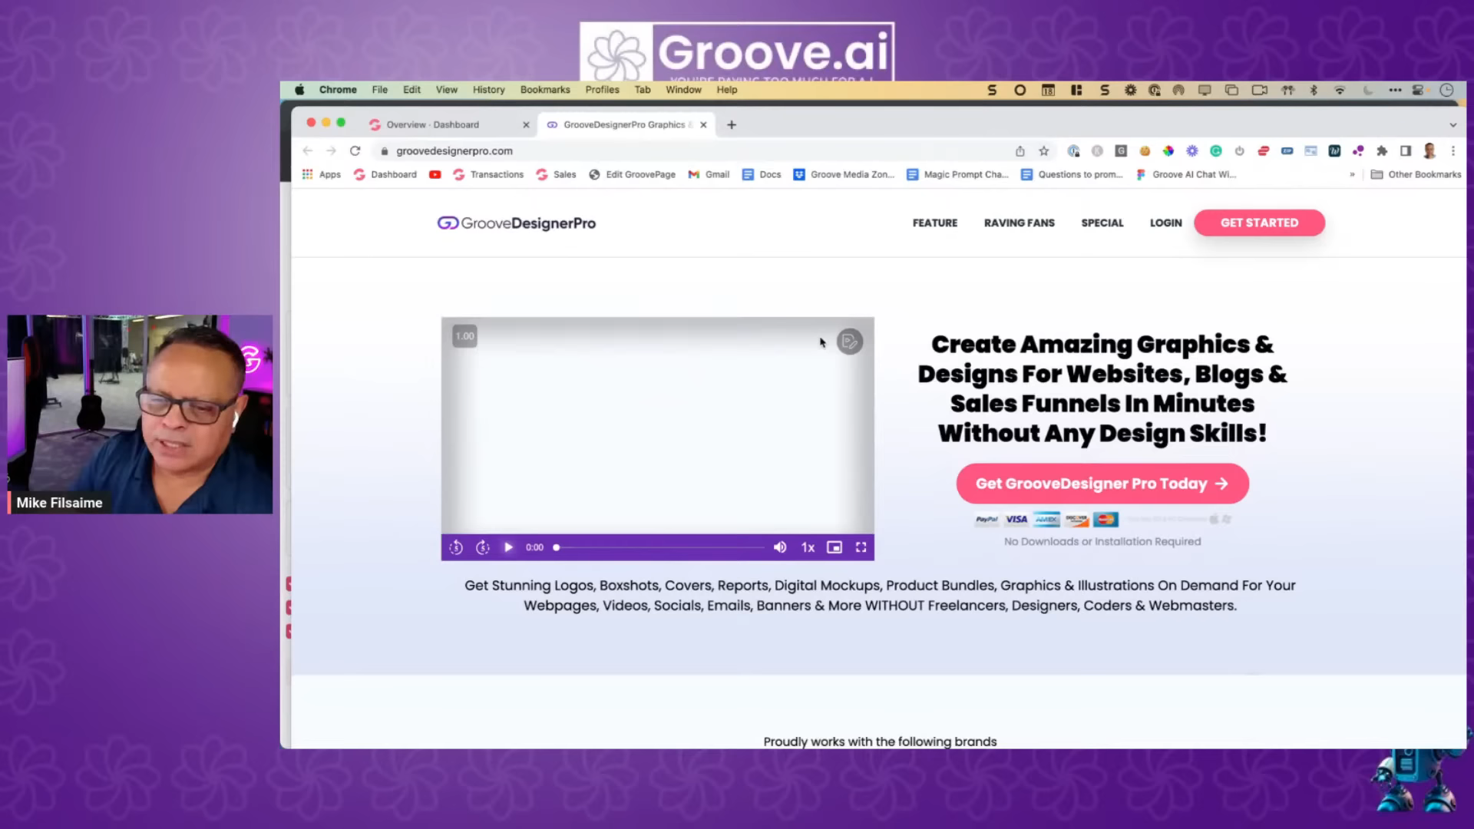Screen dimensions: 1474x829
Task: Reload the current page
Action: [355, 151]
